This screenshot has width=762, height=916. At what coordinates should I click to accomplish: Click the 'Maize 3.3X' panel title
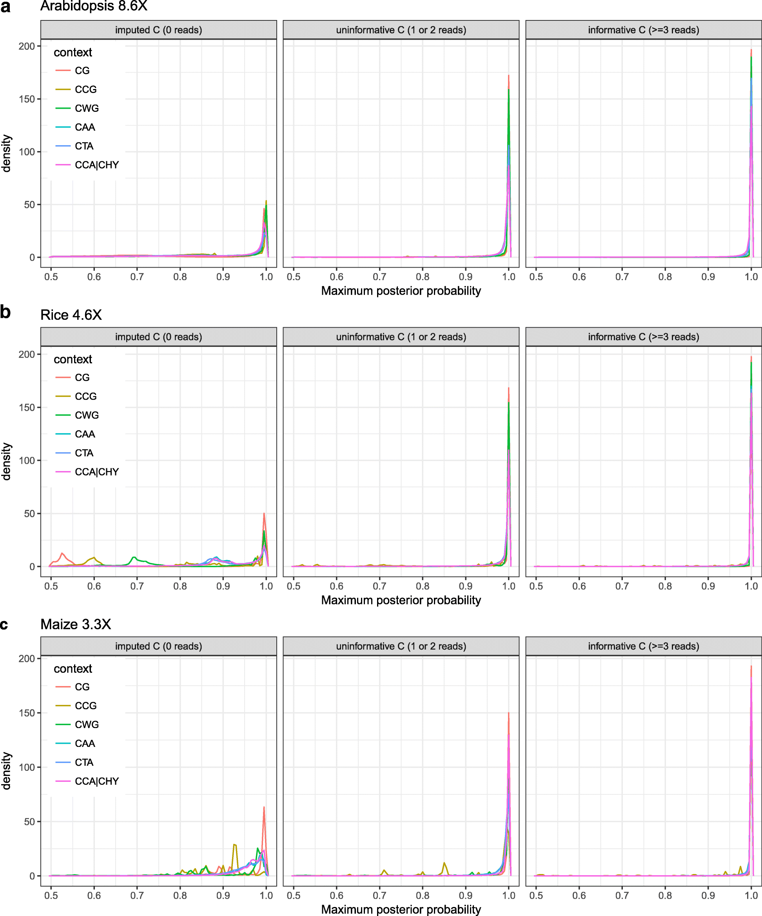pos(76,624)
